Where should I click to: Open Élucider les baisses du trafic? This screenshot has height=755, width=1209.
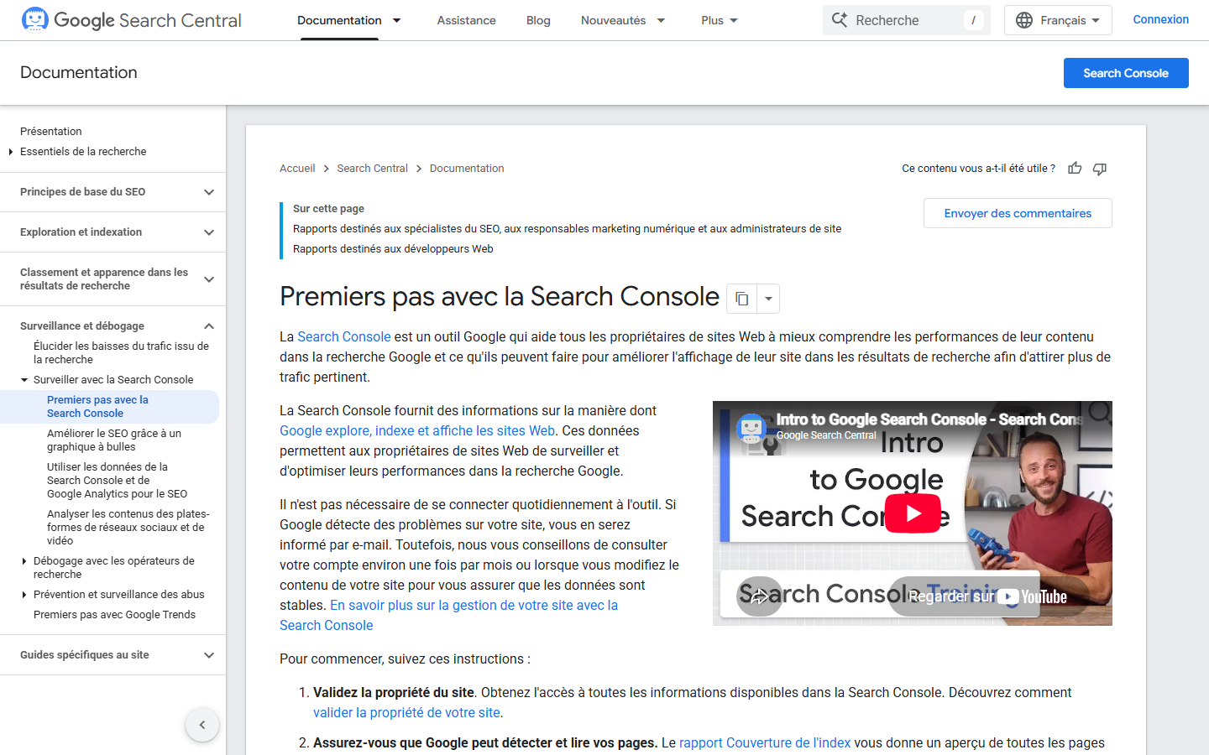(121, 352)
